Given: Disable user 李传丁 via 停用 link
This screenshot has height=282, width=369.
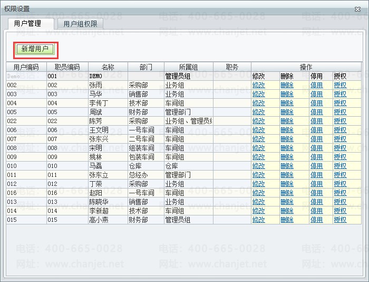Looking at the screenshot, I should pos(316,103).
